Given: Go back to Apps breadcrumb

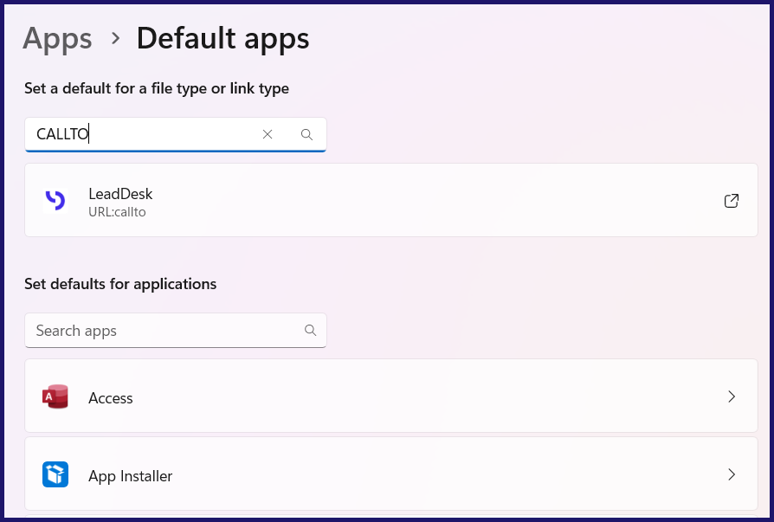Looking at the screenshot, I should click(57, 40).
